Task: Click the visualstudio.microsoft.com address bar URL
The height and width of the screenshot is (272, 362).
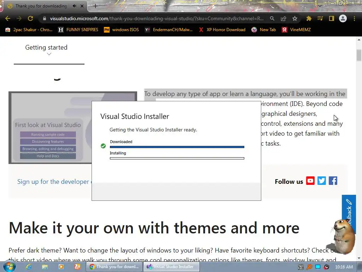Action: click(x=157, y=18)
